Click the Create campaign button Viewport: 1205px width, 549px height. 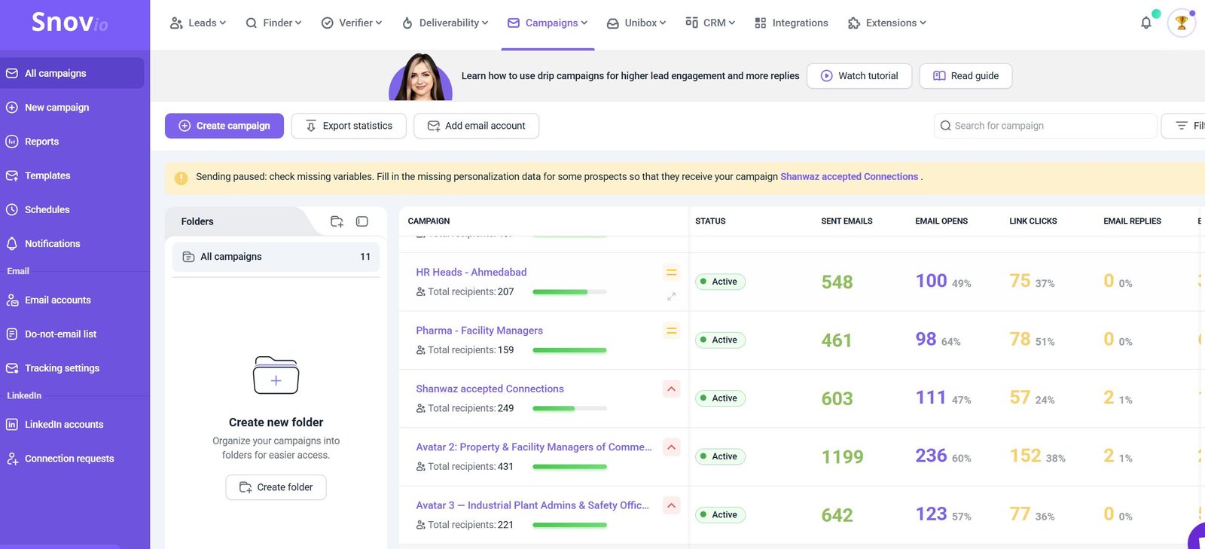pos(224,126)
